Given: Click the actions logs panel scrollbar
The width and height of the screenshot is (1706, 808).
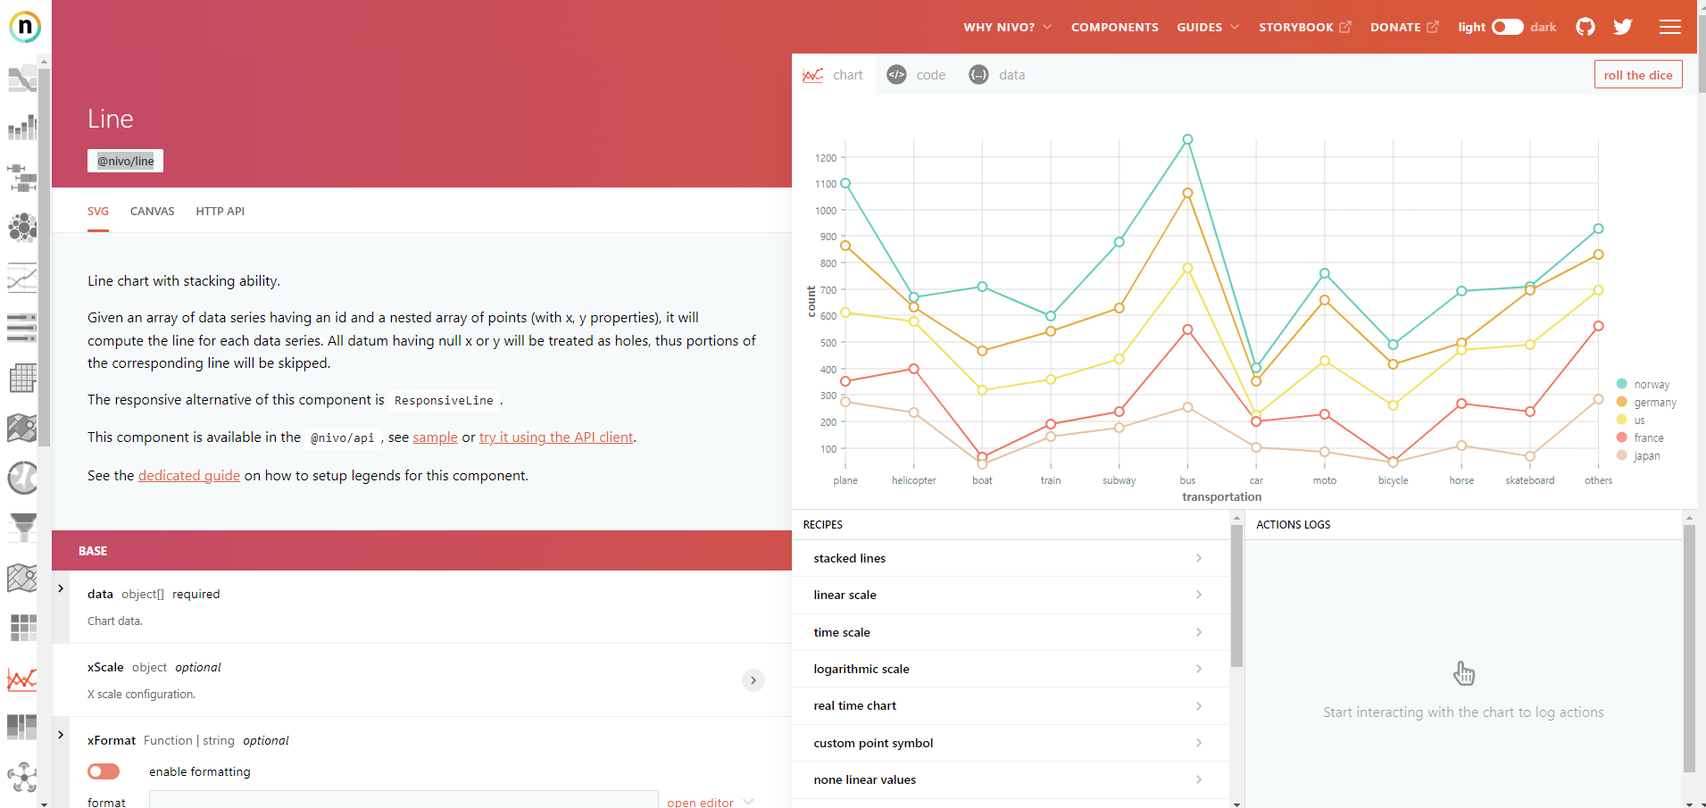Looking at the screenshot, I should click(x=1689, y=648).
